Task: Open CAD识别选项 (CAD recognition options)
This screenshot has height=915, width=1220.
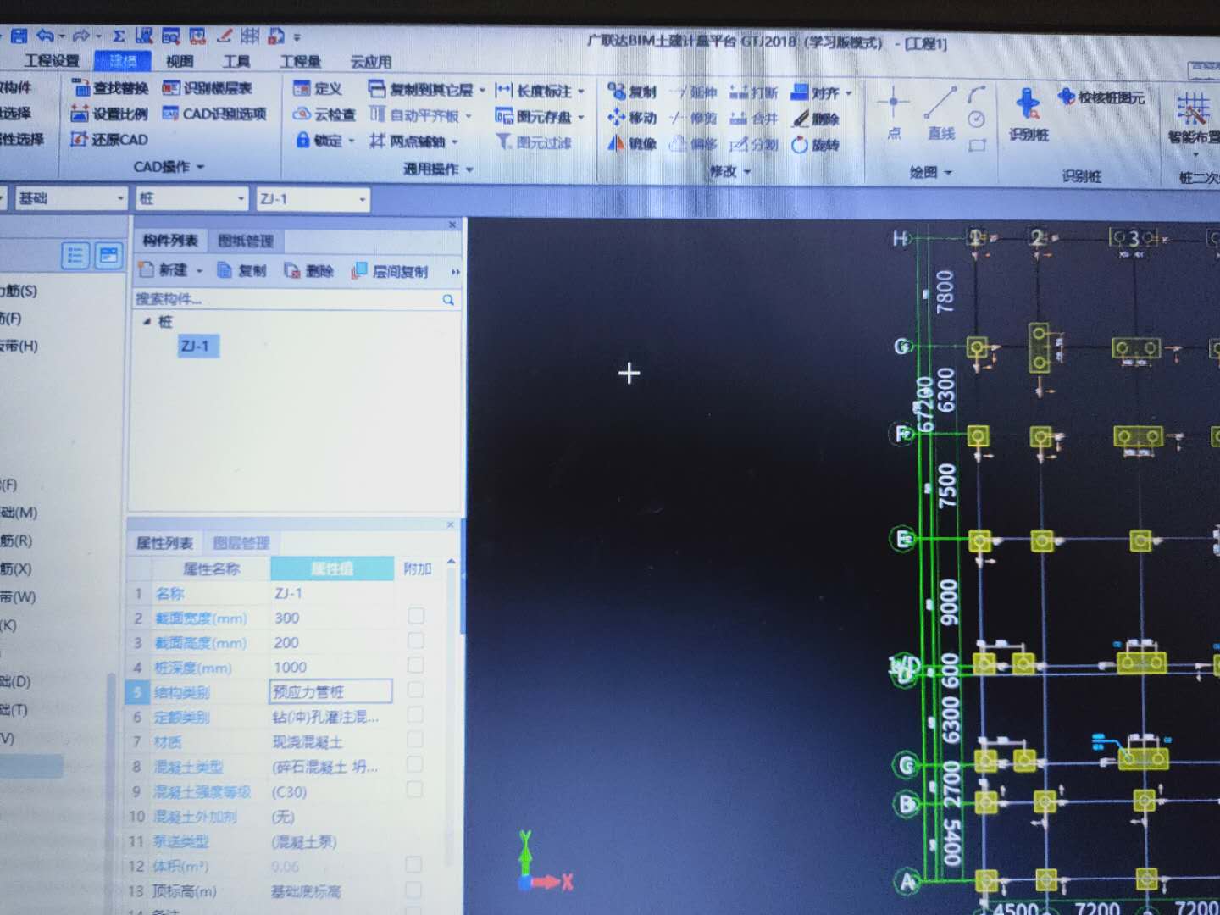Action: pyautogui.click(x=214, y=114)
